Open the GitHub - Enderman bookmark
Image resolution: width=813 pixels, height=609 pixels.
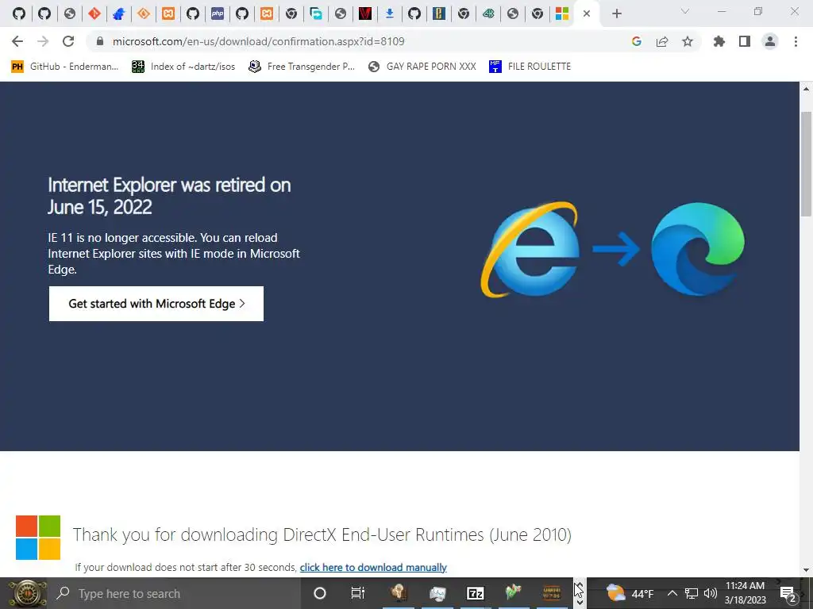click(x=64, y=67)
